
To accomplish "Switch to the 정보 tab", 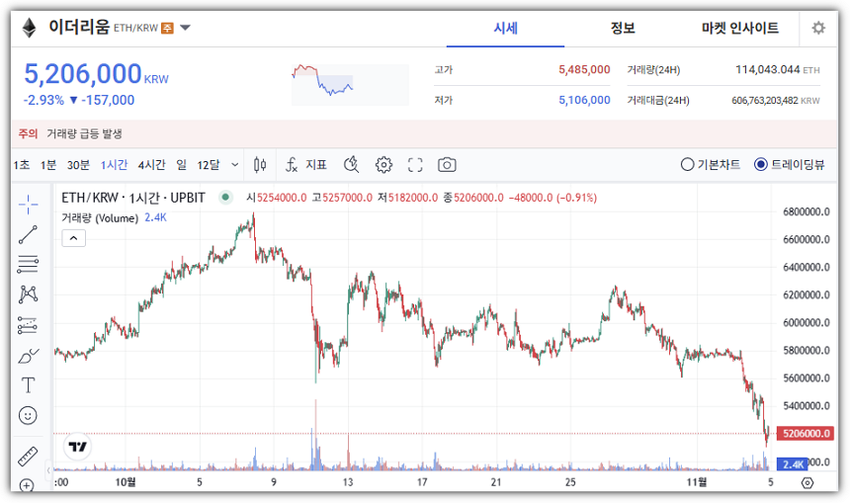I will coord(623,29).
